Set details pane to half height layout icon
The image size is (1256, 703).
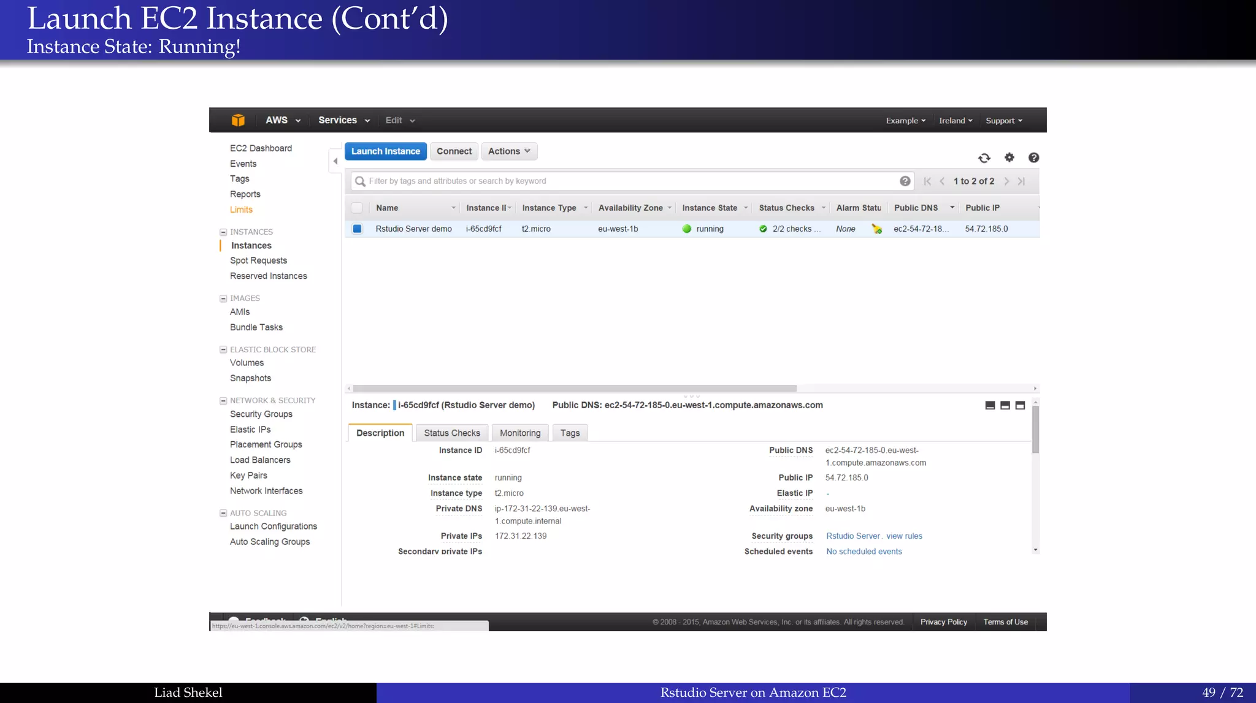pyautogui.click(x=1005, y=405)
